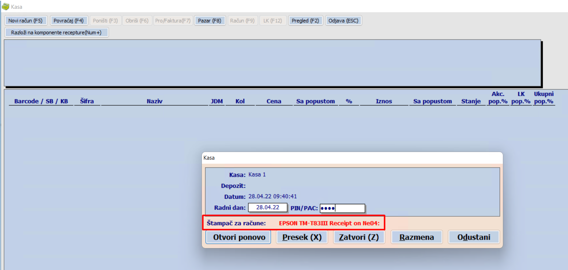Focus the Radni dan date field

[x=268, y=208]
